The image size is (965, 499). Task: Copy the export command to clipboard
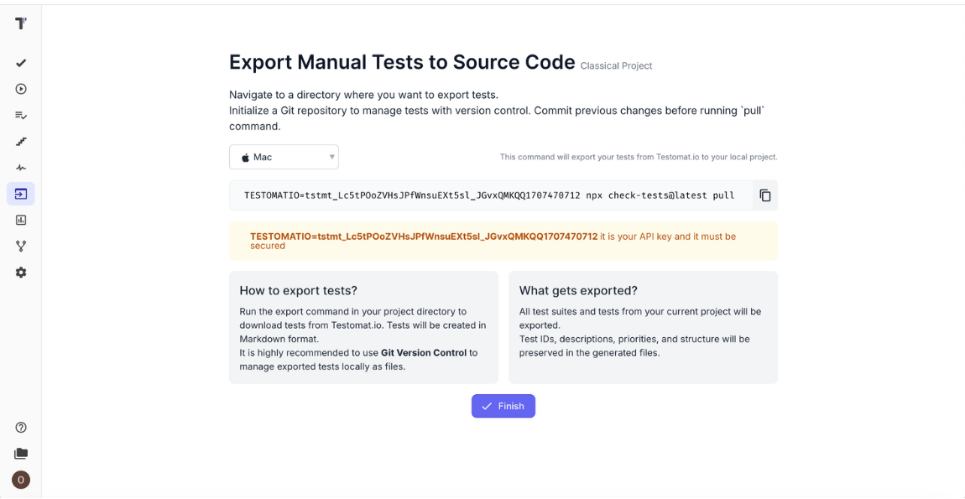765,195
